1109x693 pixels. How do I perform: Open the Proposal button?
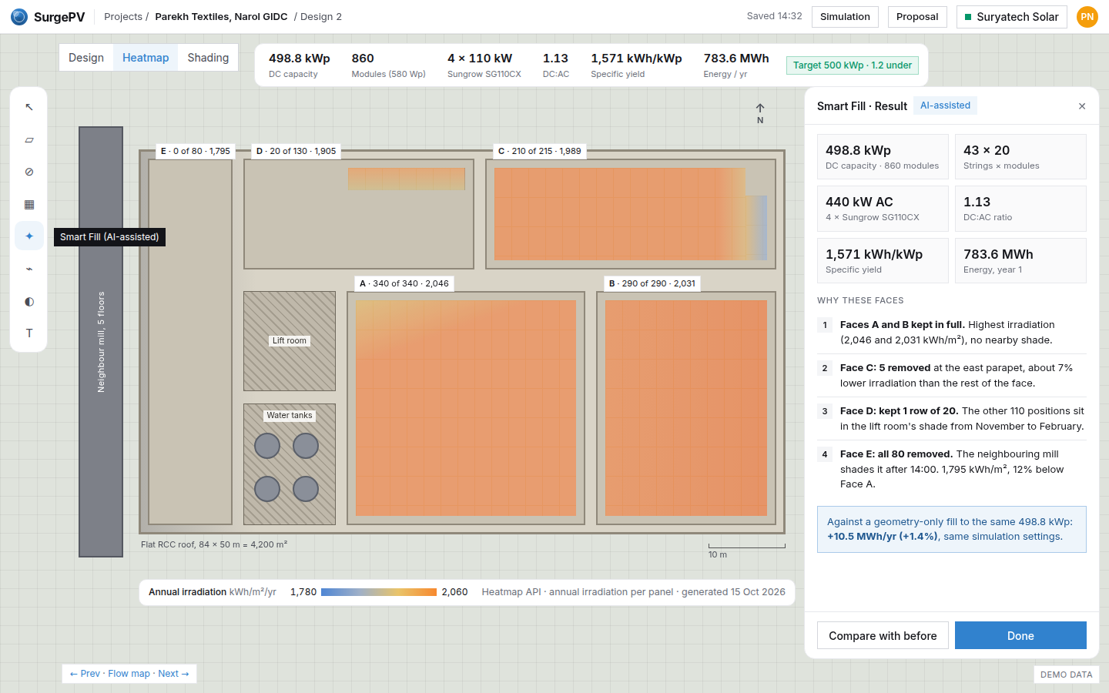pyautogui.click(x=917, y=17)
